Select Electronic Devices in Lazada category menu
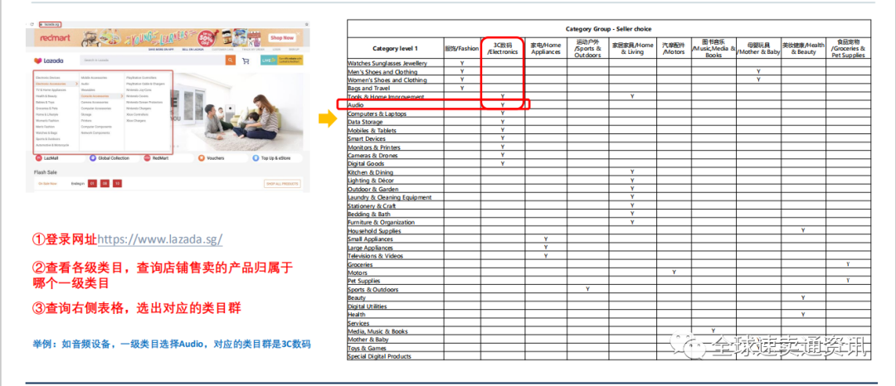 48,78
